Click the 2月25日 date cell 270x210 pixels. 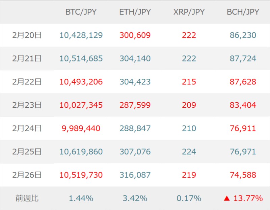(x=27, y=152)
